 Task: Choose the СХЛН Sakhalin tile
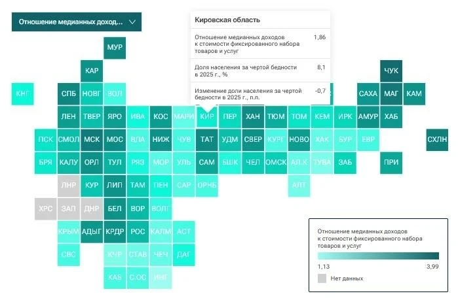click(x=437, y=139)
